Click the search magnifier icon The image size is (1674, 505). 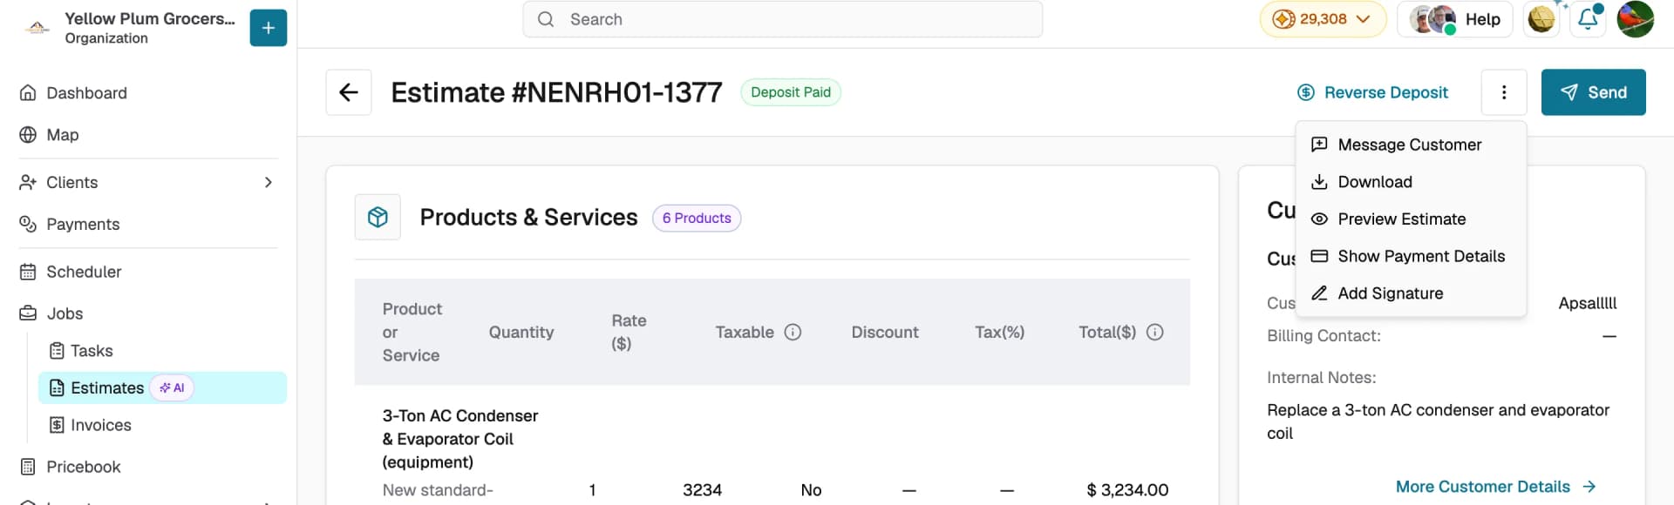(x=546, y=19)
